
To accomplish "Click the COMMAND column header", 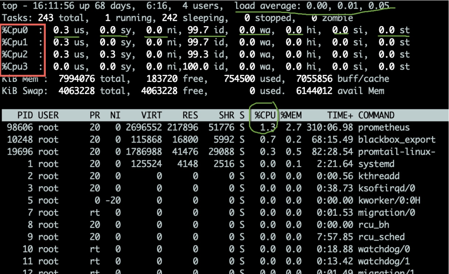I will [x=376, y=115].
